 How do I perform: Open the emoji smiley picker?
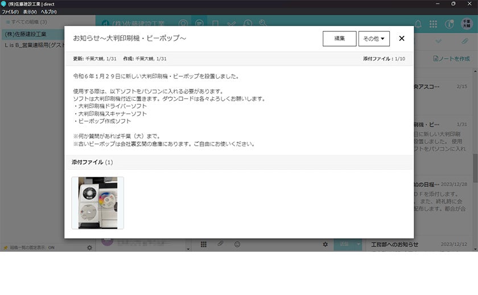click(237, 244)
